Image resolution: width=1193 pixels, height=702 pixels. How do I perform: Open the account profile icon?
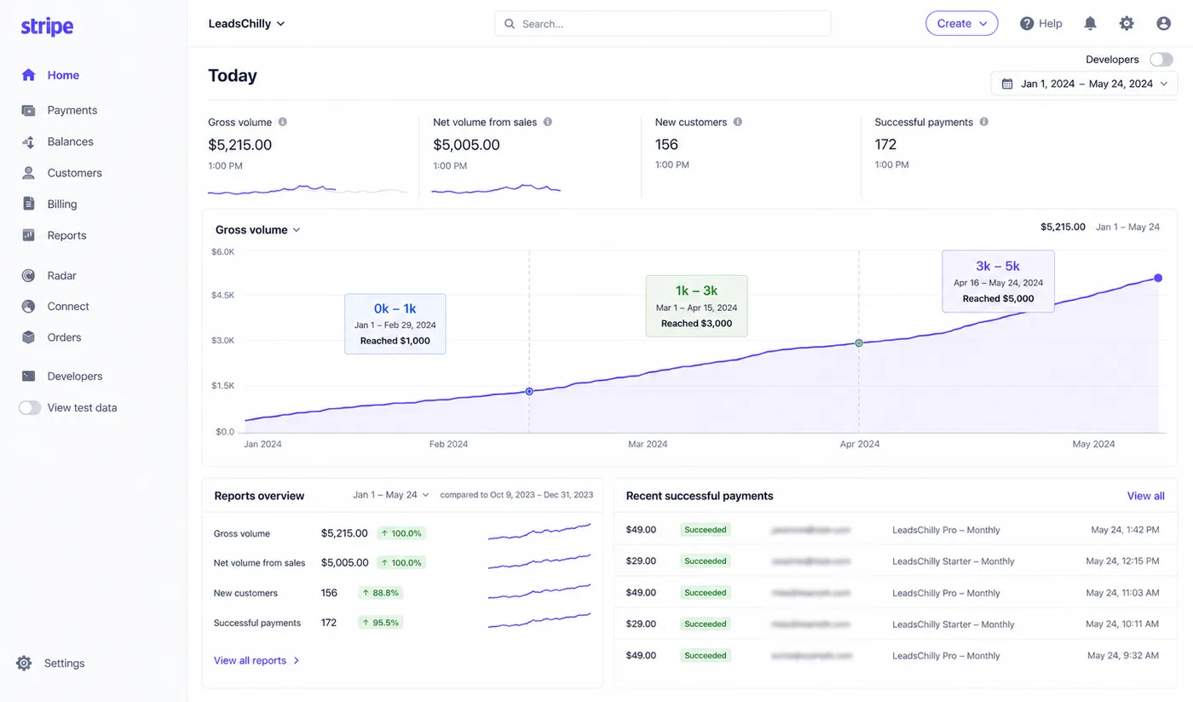[1164, 24]
